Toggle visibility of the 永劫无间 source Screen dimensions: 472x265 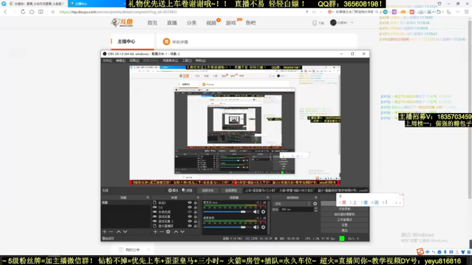click(189, 212)
